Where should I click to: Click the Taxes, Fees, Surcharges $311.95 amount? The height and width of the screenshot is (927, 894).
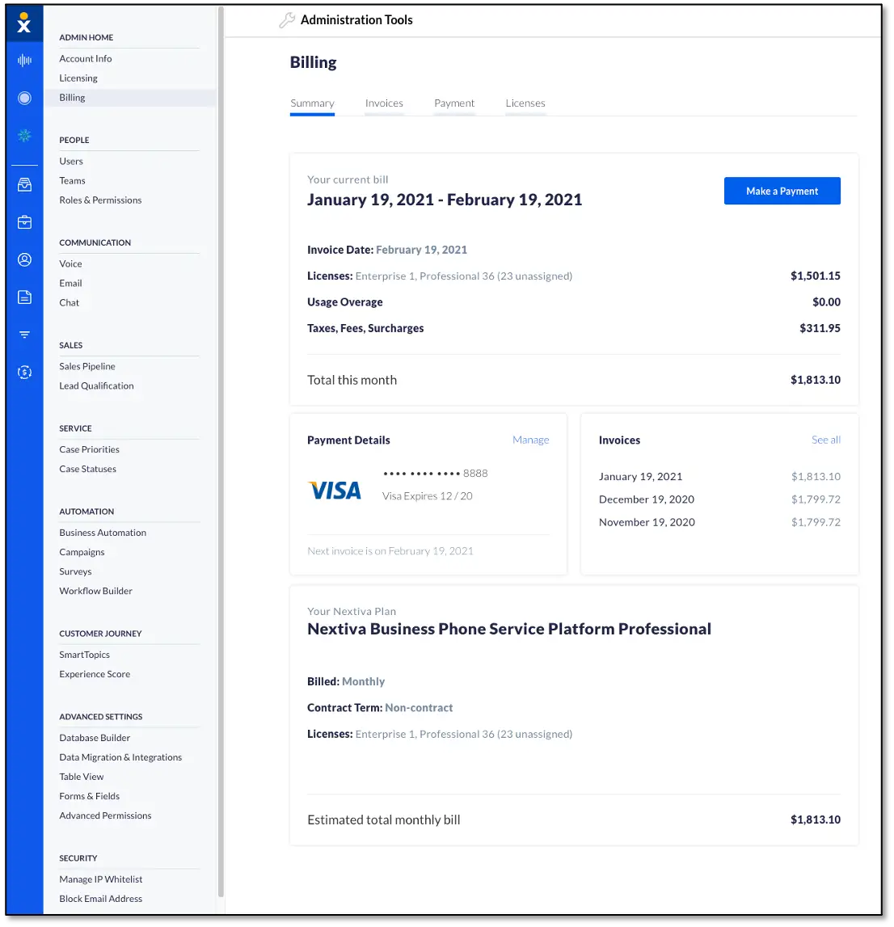click(820, 328)
